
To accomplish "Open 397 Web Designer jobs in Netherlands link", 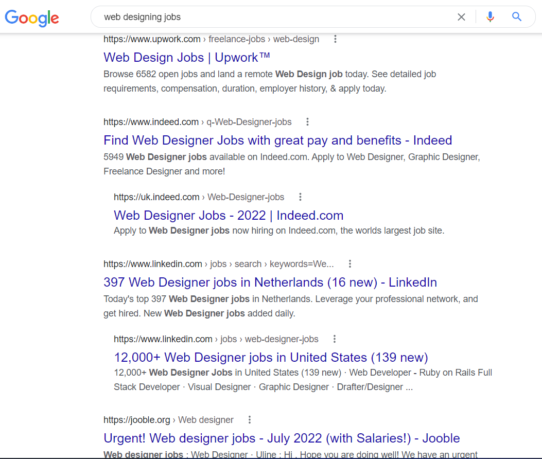I will (x=270, y=283).
